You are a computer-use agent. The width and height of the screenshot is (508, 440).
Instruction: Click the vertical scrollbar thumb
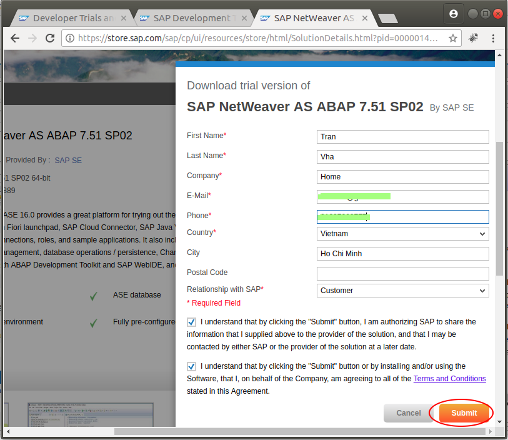pos(499,209)
